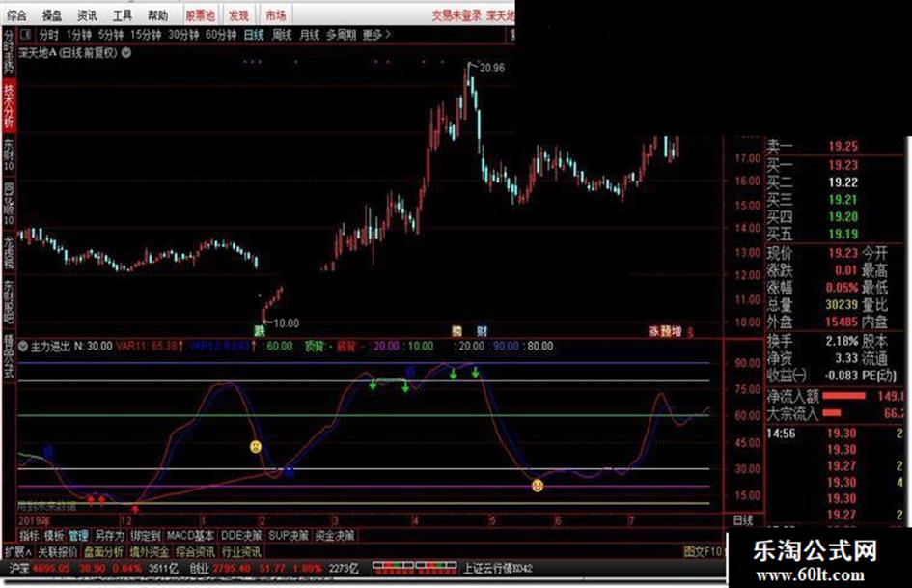Image resolution: width=912 pixels, height=588 pixels.
Task: Click the 管理 button
Action: coord(78,535)
